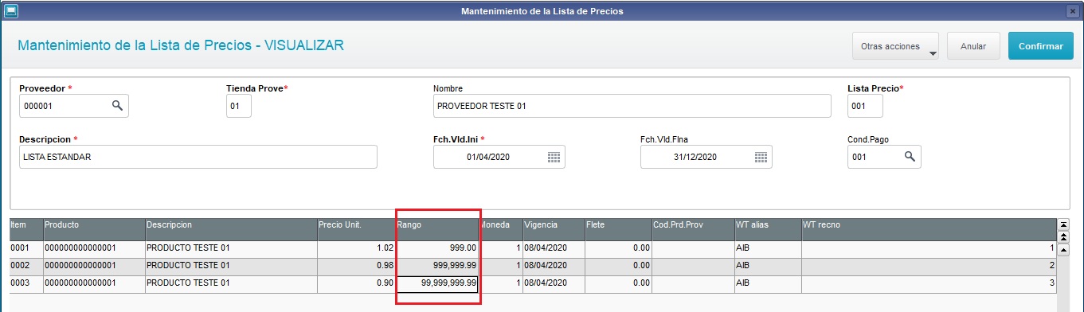Click the product code in row 0001
1084x312 pixels.
click(x=94, y=248)
